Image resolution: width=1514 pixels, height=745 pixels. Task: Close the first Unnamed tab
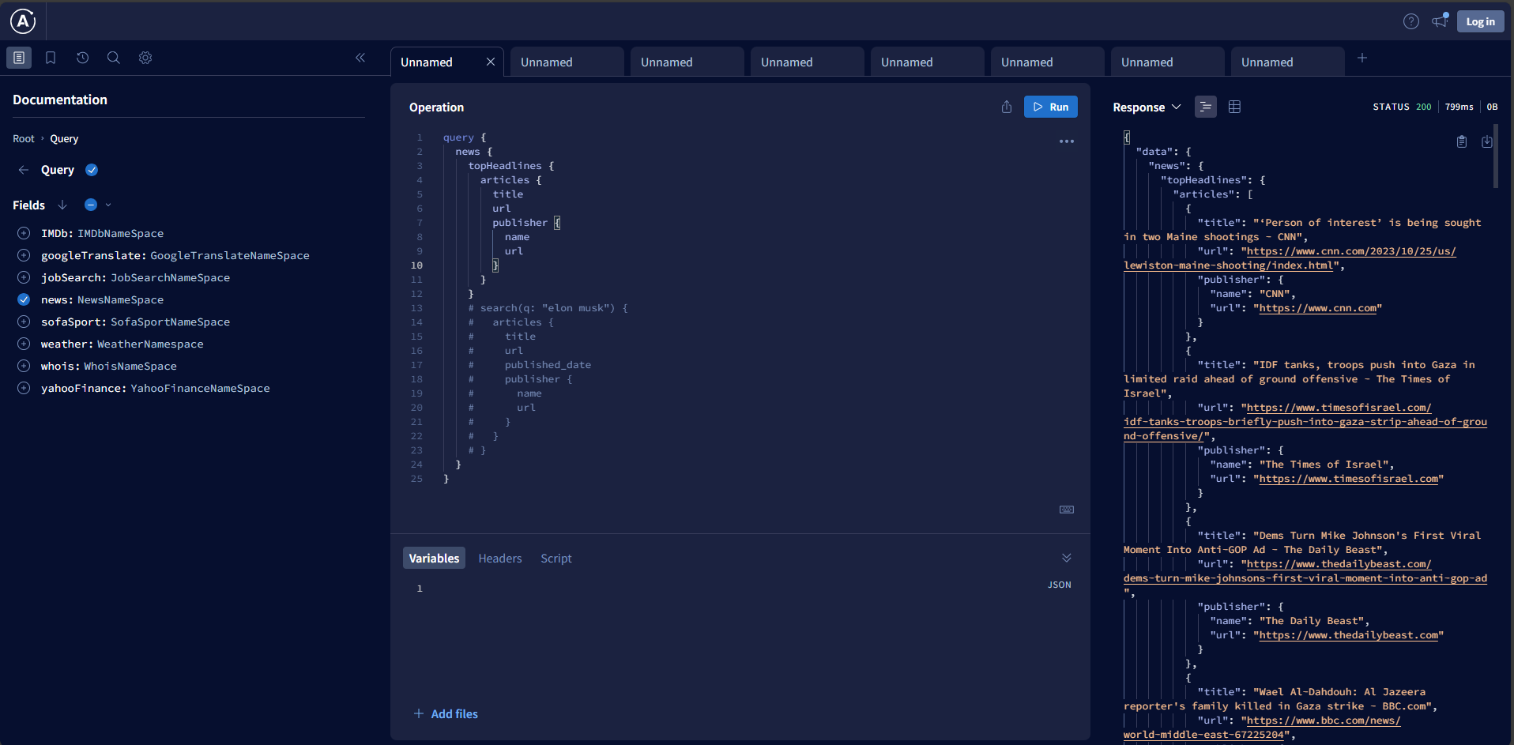tap(491, 62)
